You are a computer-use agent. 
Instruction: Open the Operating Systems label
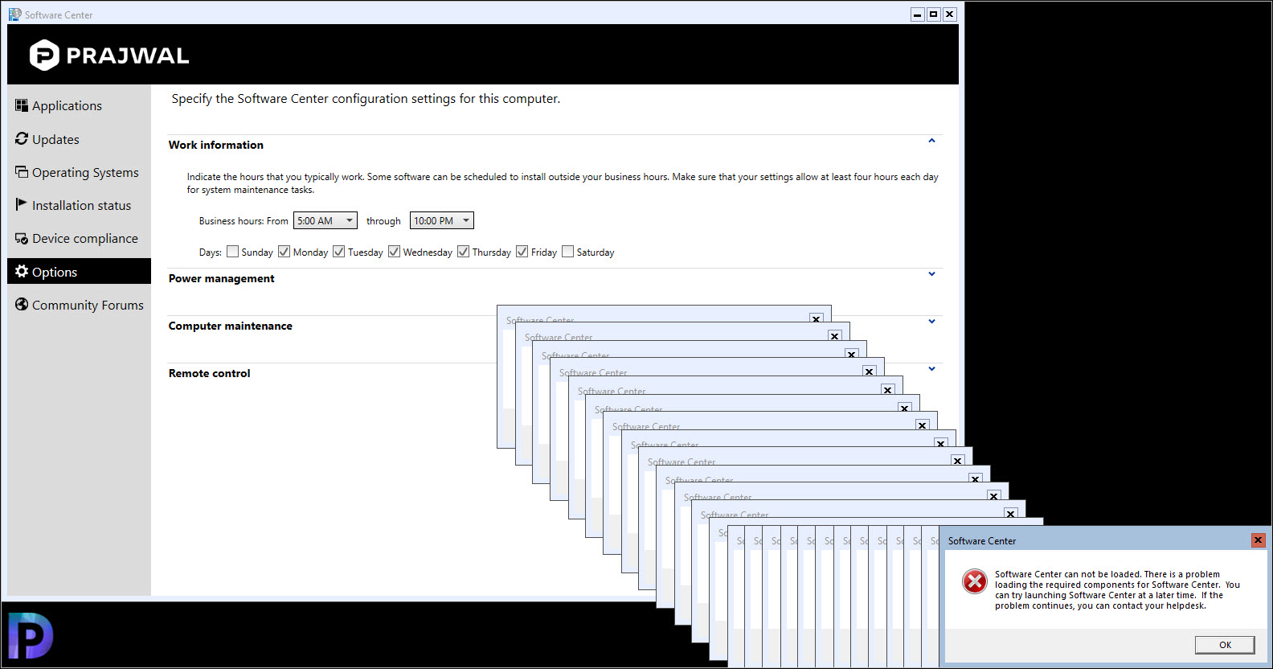(85, 173)
